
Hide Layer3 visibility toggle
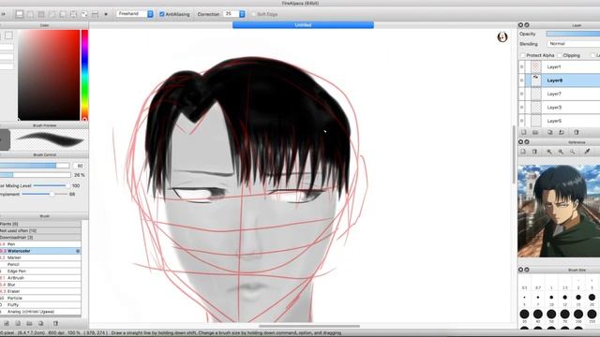(x=521, y=108)
